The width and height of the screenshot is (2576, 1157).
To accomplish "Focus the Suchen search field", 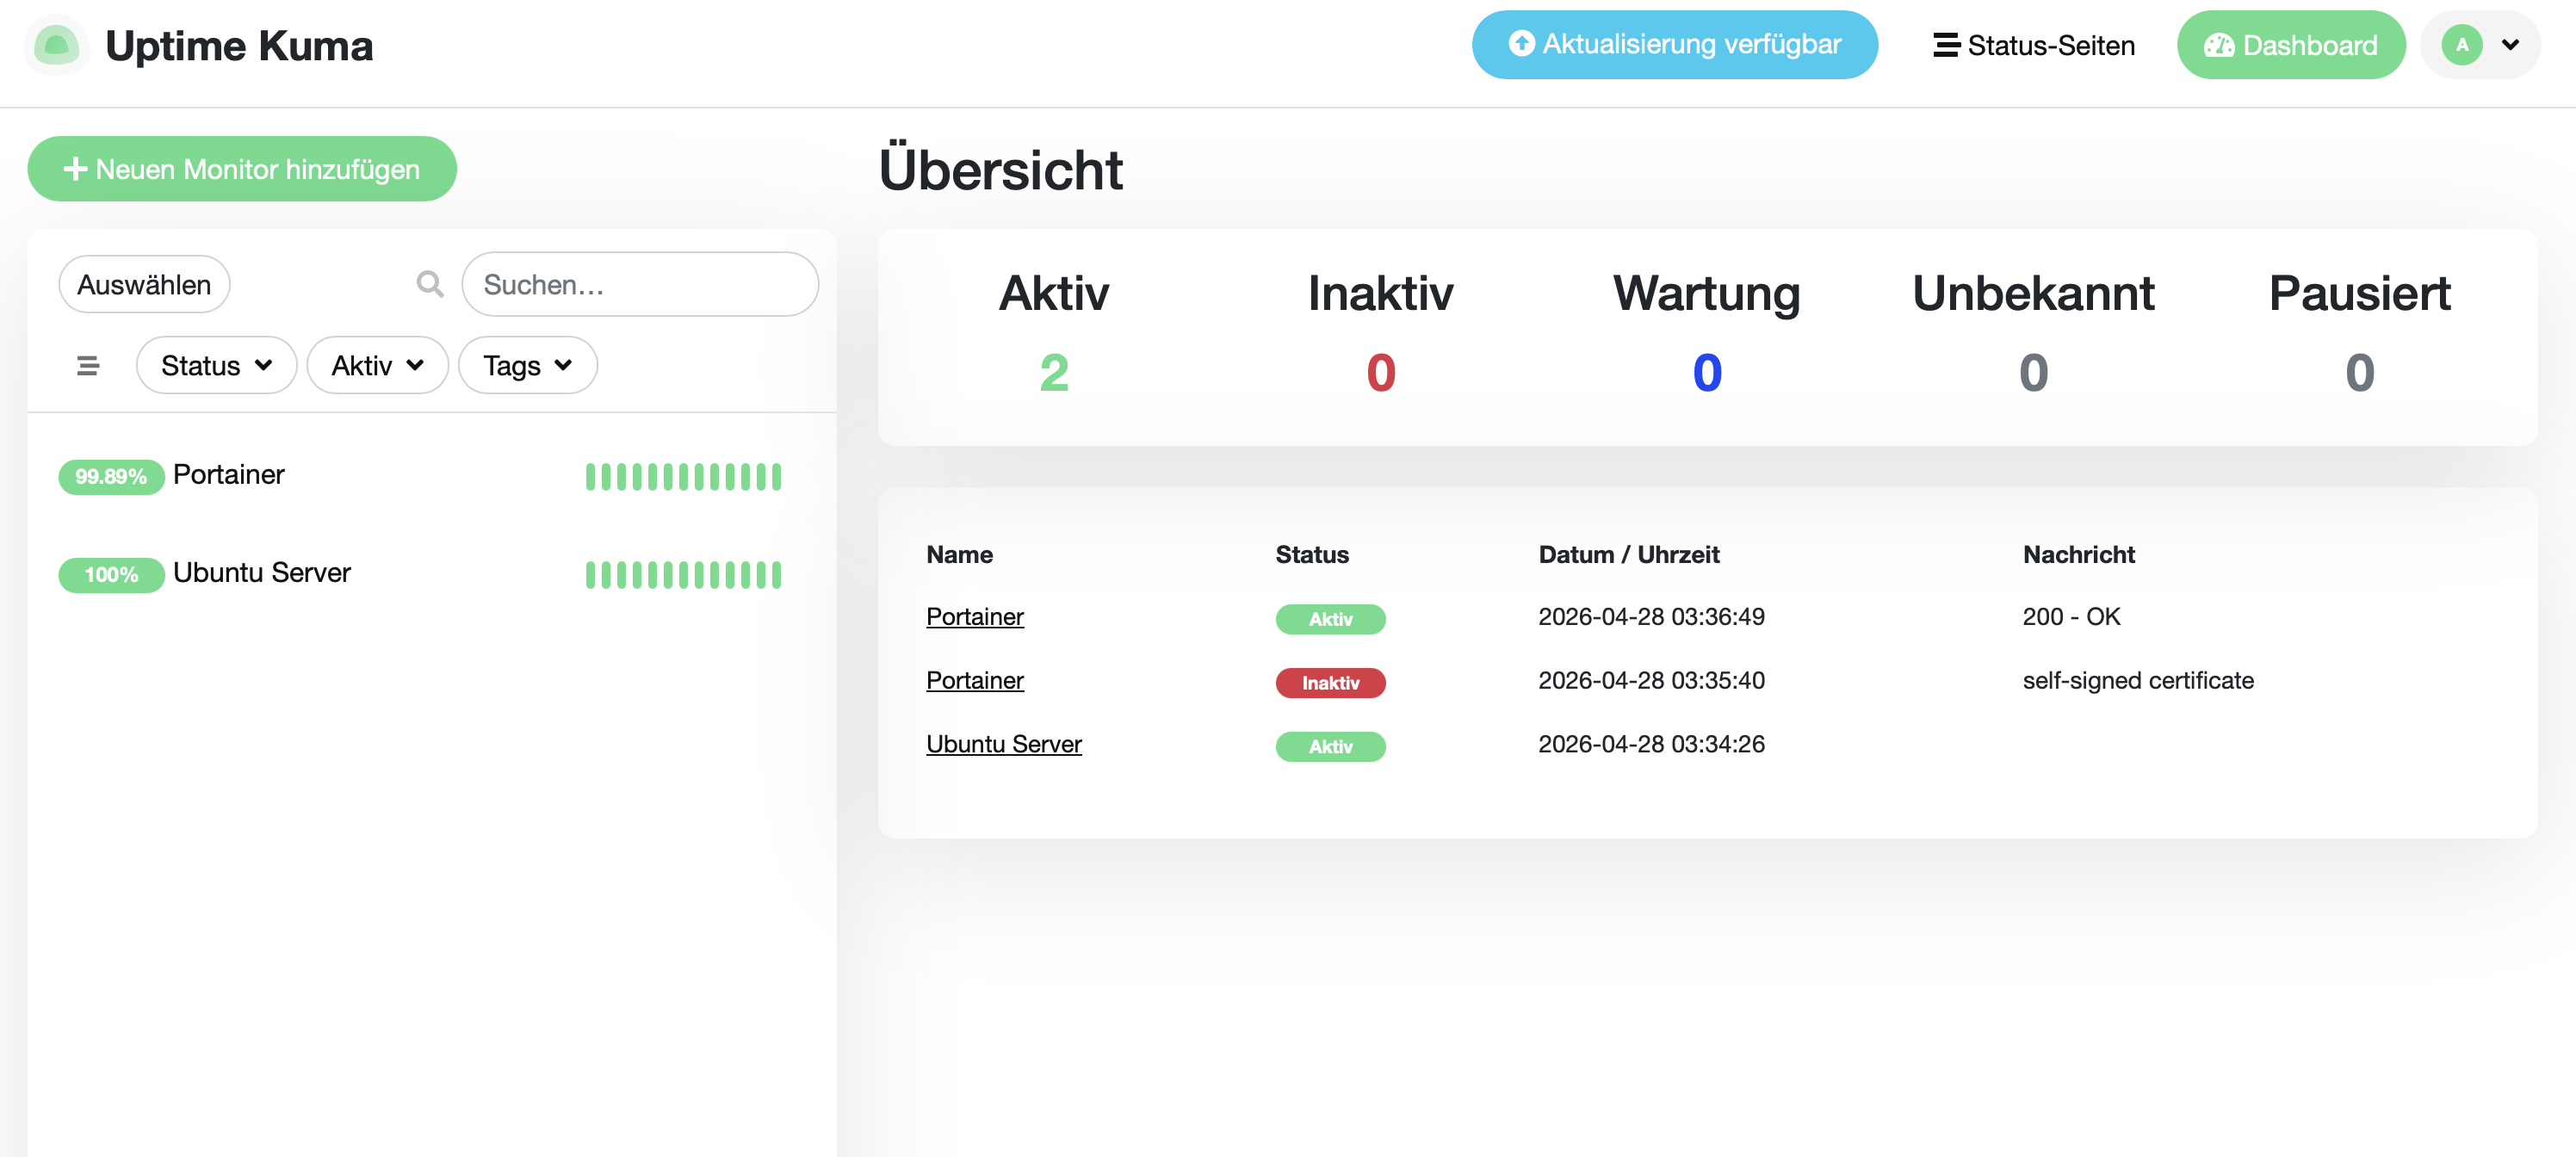I will (640, 284).
